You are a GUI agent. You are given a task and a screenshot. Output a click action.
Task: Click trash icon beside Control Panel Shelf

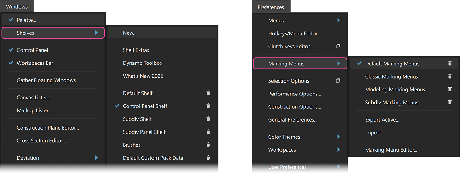point(208,106)
